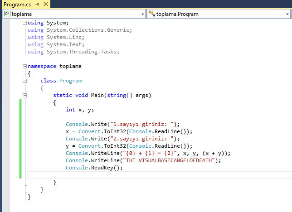Click the '{0} + {1} = {2}' format string
The height and width of the screenshot is (212, 292).
[x=150, y=154]
